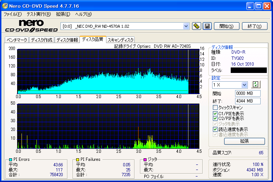Image resolution: width=273 pixels, height=182 pixels.
Task: Click the PI Errors average 43.66
Action: 58,164
